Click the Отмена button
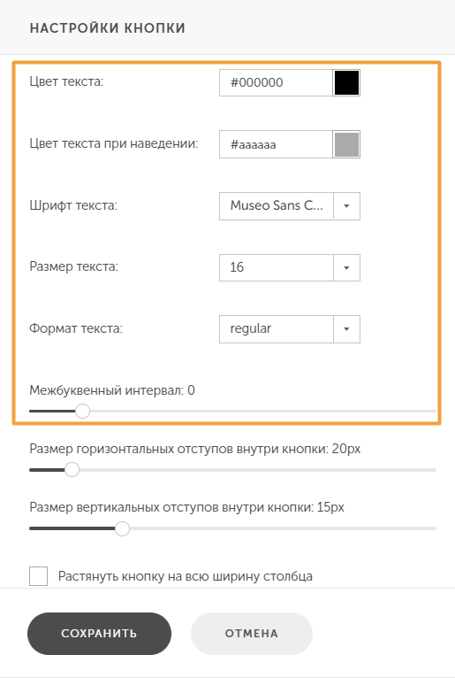Viewport: 455px width, 678px height. 252,634
